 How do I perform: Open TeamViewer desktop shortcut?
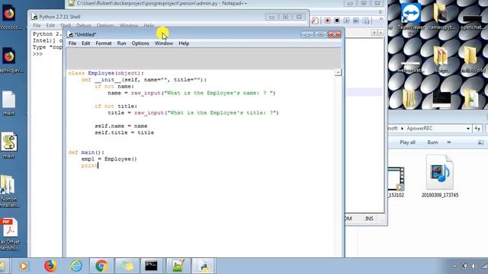(411, 18)
